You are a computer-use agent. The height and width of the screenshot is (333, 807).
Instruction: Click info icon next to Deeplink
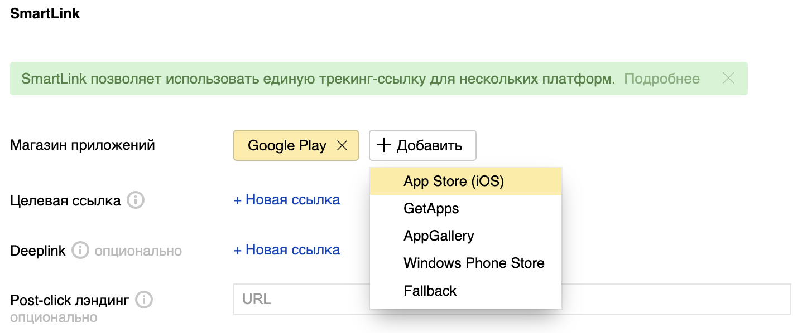(80, 251)
